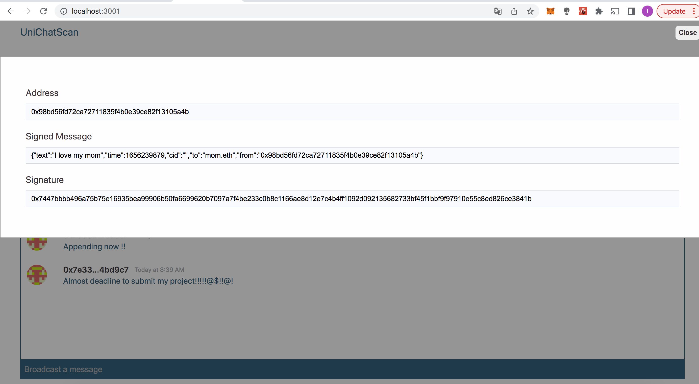699x384 pixels.
Task: Toggle the browser side panel
Action: click(x=631, y=11)
